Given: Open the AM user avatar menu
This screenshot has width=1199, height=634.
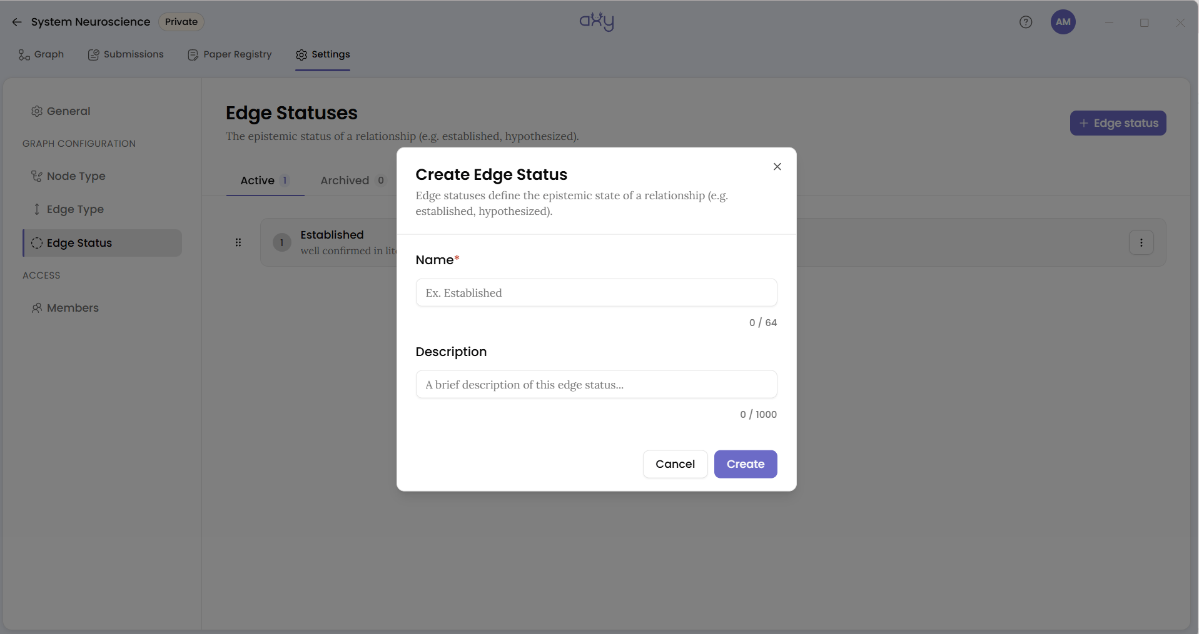Looking at the screenshot, I should coord(1063,22).
